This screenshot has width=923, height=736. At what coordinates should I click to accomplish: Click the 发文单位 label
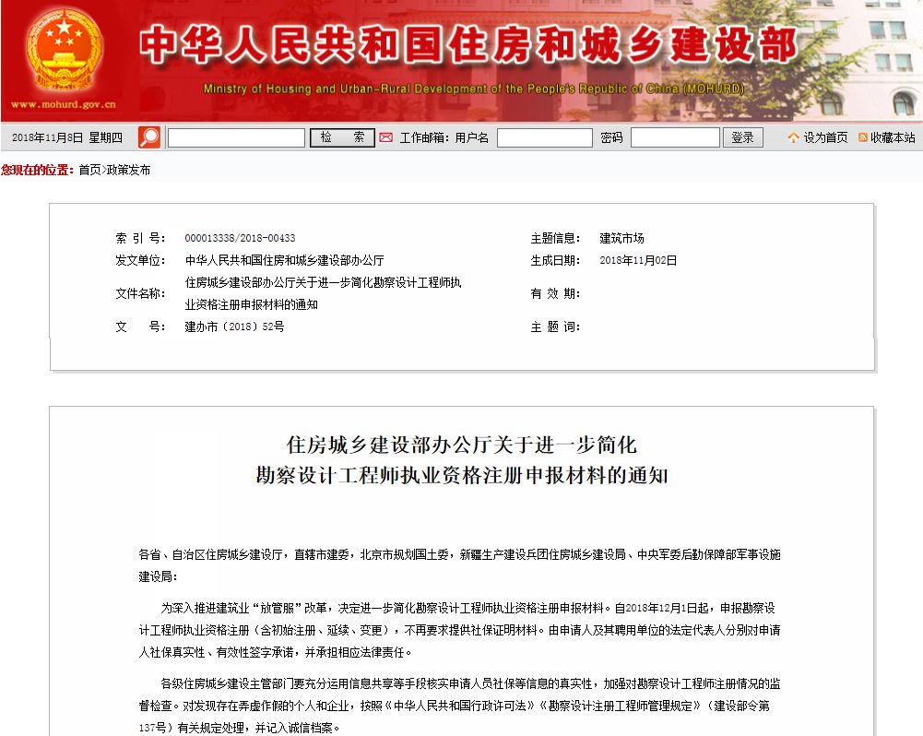click(x=140, y=260)
